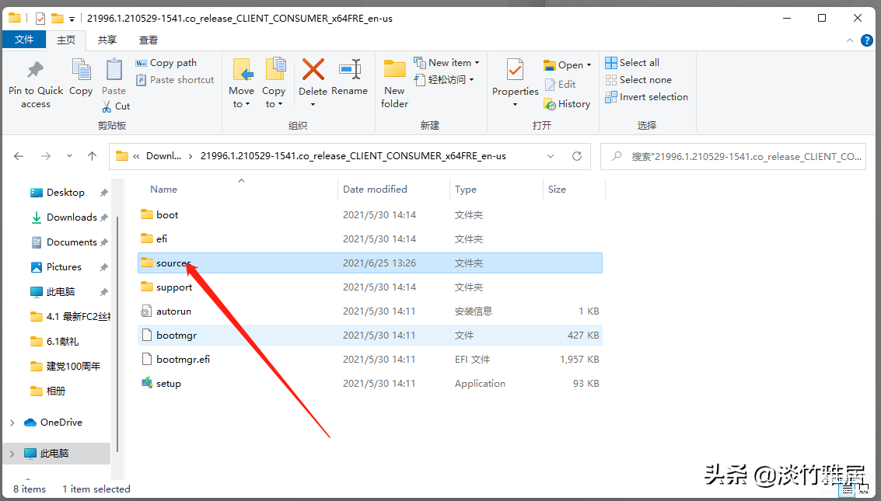
Task: Click History in ribbon
Action: tap(567, 104)
